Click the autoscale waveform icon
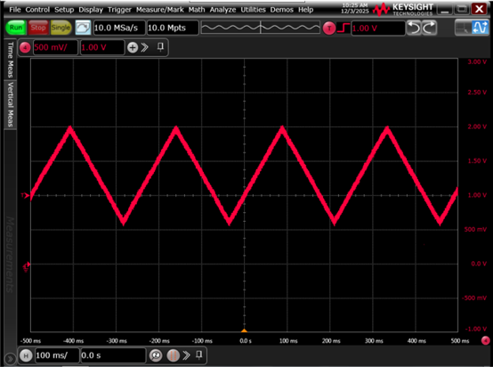 [83, 28]
